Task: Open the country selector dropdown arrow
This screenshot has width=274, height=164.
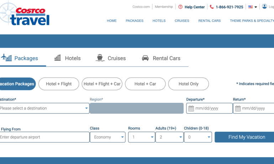Action: click(255, 7)
